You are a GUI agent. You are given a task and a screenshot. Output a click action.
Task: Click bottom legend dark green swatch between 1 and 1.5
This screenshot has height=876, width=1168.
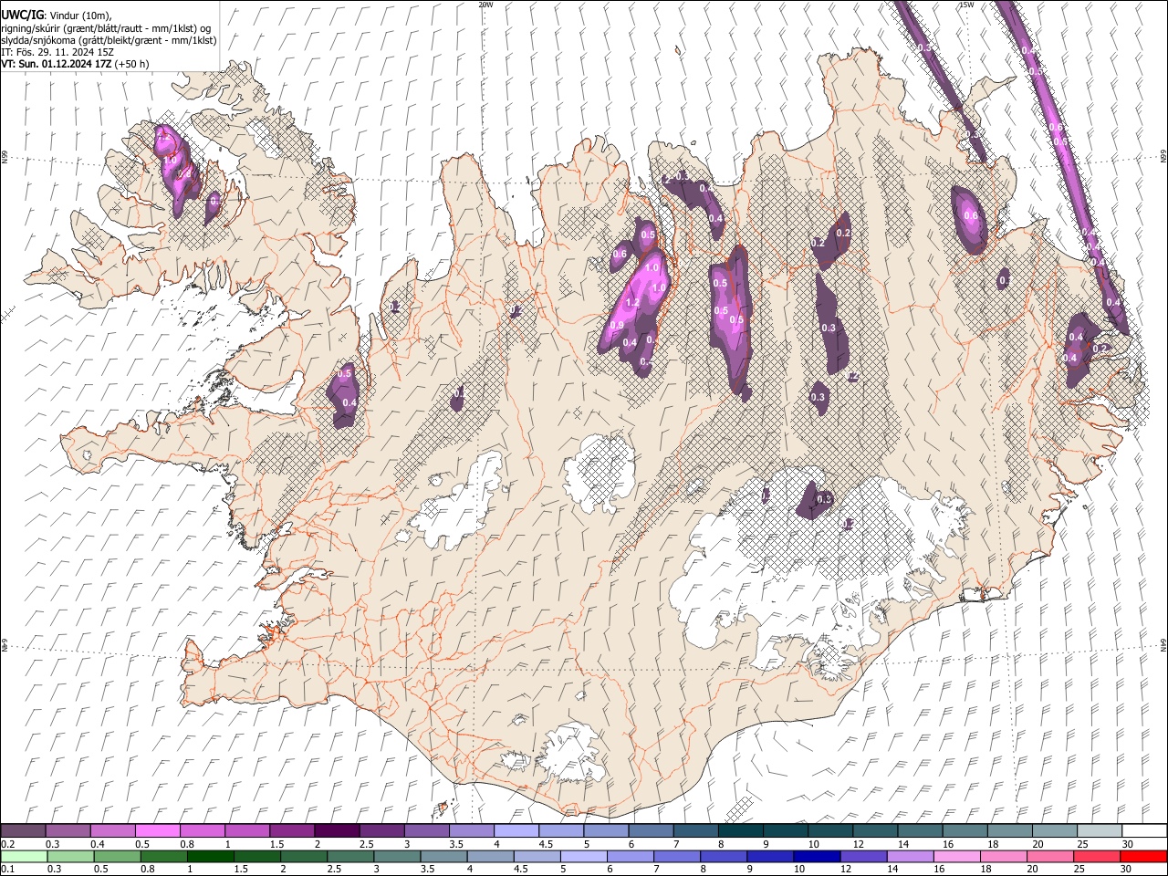[210, 856]
